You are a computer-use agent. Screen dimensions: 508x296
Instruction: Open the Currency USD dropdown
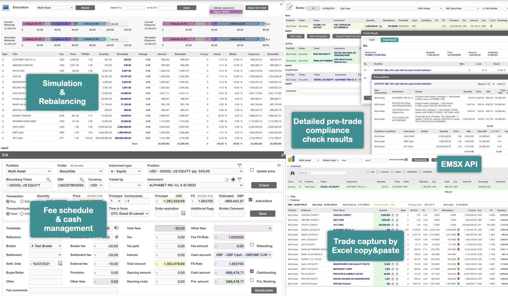[x=96, y=185]
